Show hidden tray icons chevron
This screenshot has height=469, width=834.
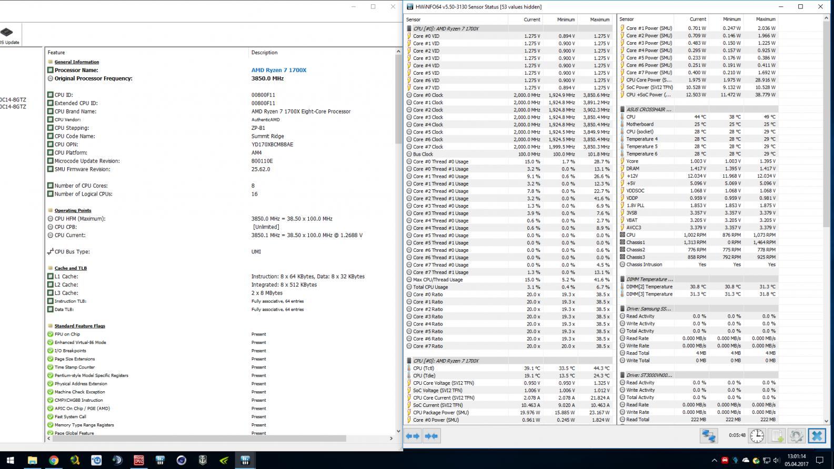(714, 460)
